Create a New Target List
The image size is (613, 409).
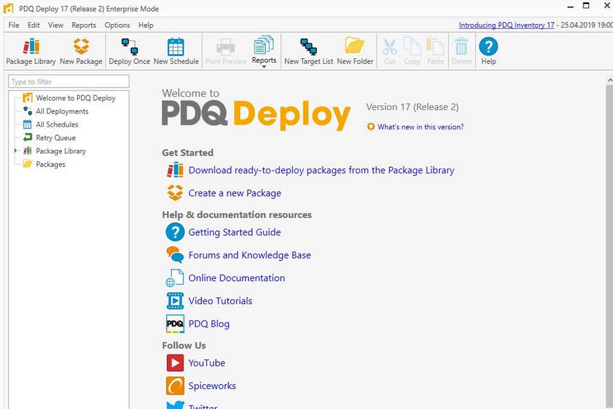tap(309, 52)
